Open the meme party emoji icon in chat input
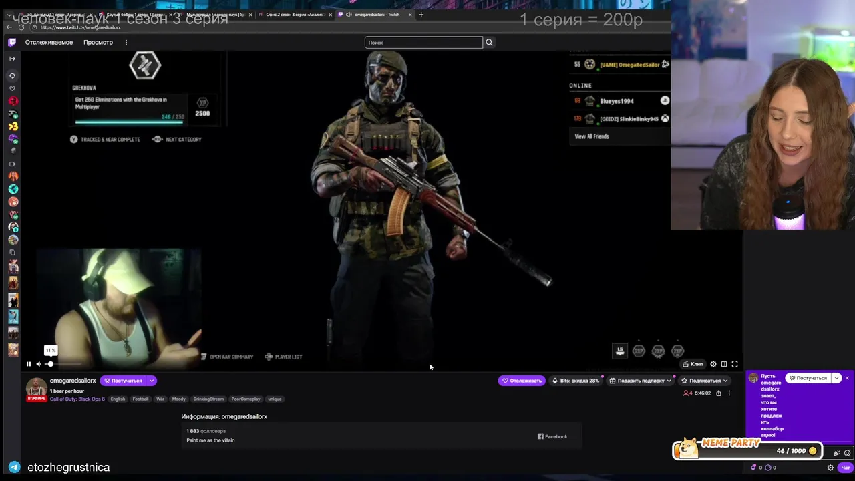Viewport: 855px width, 481px height. click(x=836, y=452)
